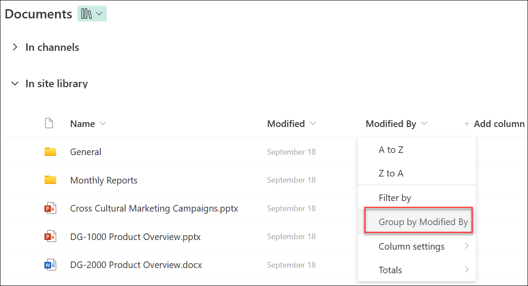Click the document type column header icon
528x286 pixels.
(49, 124)
